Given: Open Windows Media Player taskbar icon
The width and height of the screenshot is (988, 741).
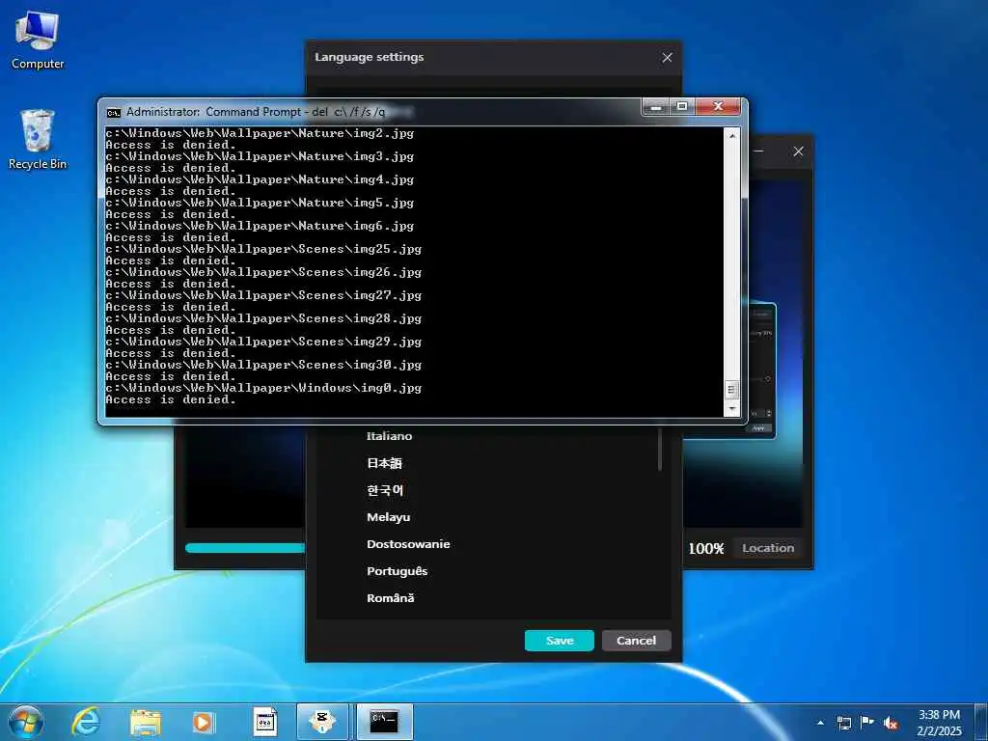Looking at the screenshot, I should (x=203, y=723).
